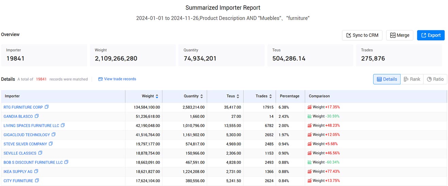Screen dimensions: 448x186
Task: Switch to Rank view tab
Action: point(412,79)
